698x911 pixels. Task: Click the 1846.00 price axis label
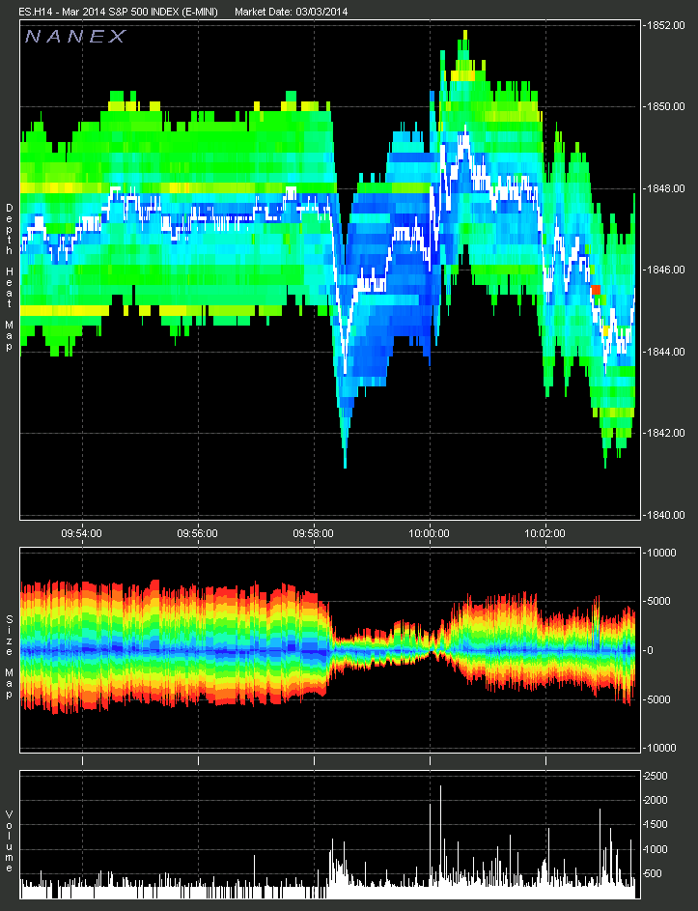point(665,270)
